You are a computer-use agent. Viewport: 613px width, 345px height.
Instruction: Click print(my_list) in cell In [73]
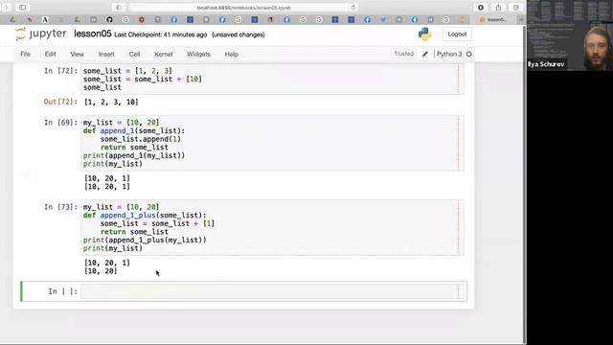[x=113, y=248]
